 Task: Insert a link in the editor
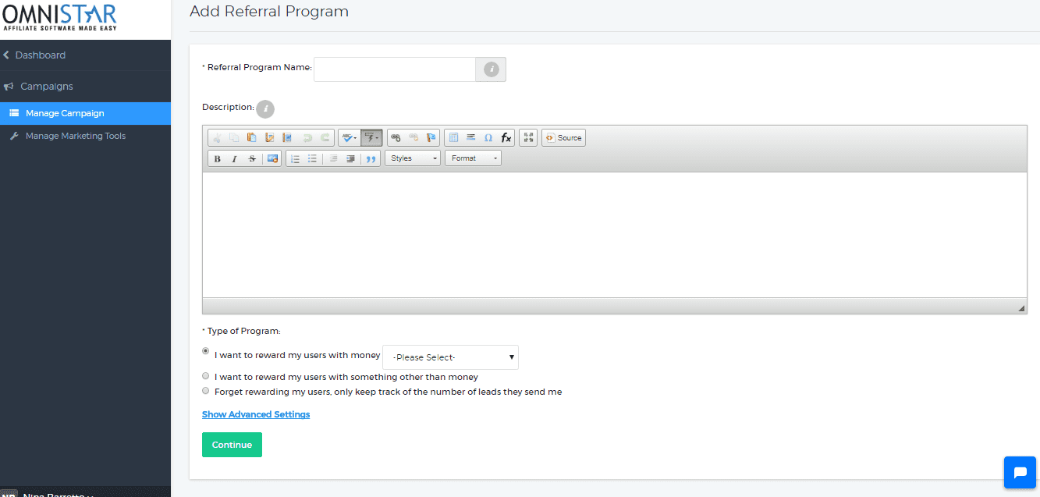coord(396,138)
